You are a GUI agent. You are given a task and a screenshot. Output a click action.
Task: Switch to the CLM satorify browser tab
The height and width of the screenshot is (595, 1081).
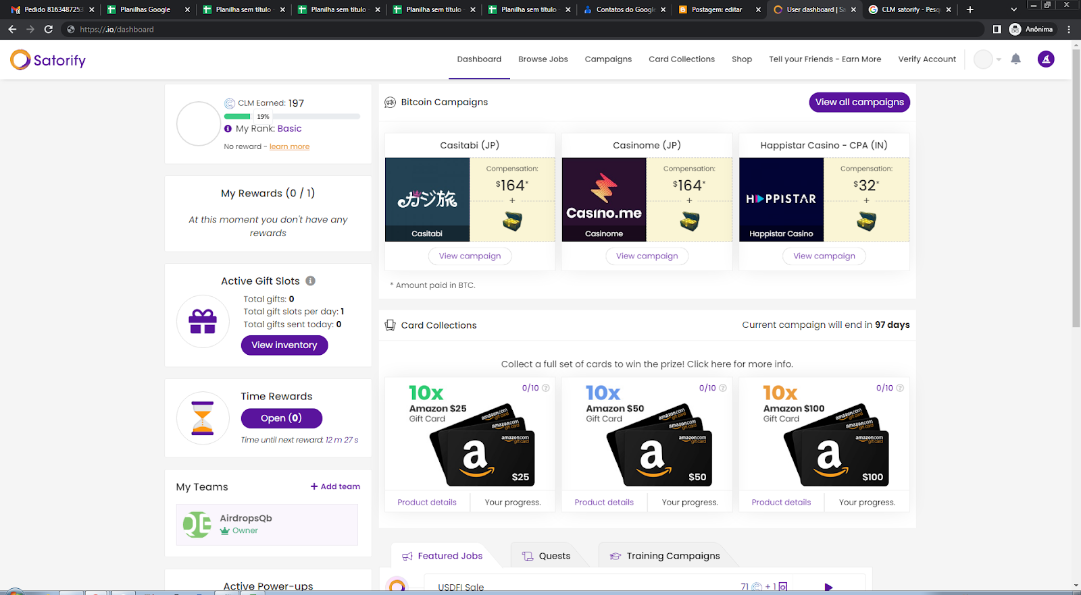pyautogui.click(x=910, y=9)
